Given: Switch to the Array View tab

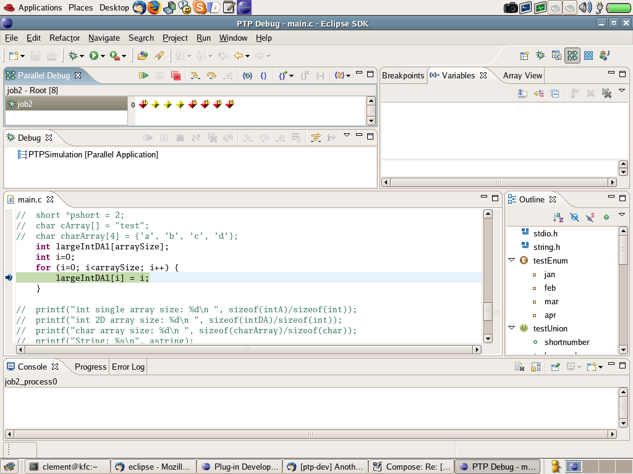Looking at the screenshot, I should click(522, 76).
